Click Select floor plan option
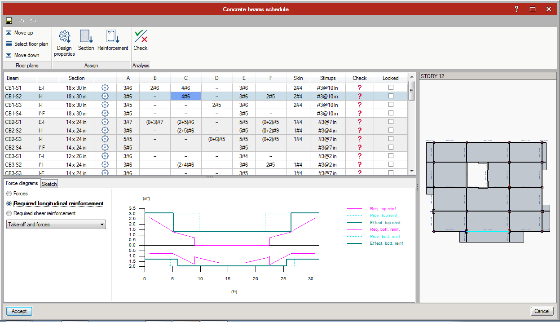Image resolution: width=560 pixels, height=322 pixels. (27, 44)
